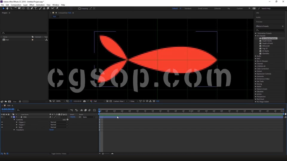The image size is (287, 161).
Task: Collapse the Fish layer twirl arrow
Action: (12, 117)
